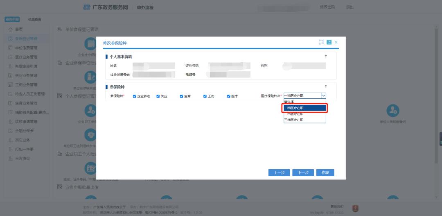Select 一档医疗在职 from the dropdown list
This screenshot has width=442, height=216.
pyautogui.click(x=304, y=108)
